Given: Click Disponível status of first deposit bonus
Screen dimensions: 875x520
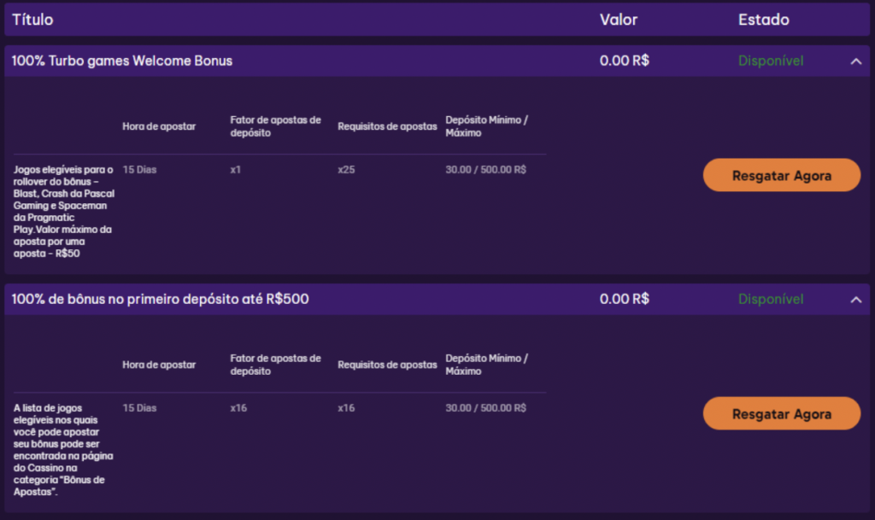Looking at the screenshot, I should [x=771, y=300].
